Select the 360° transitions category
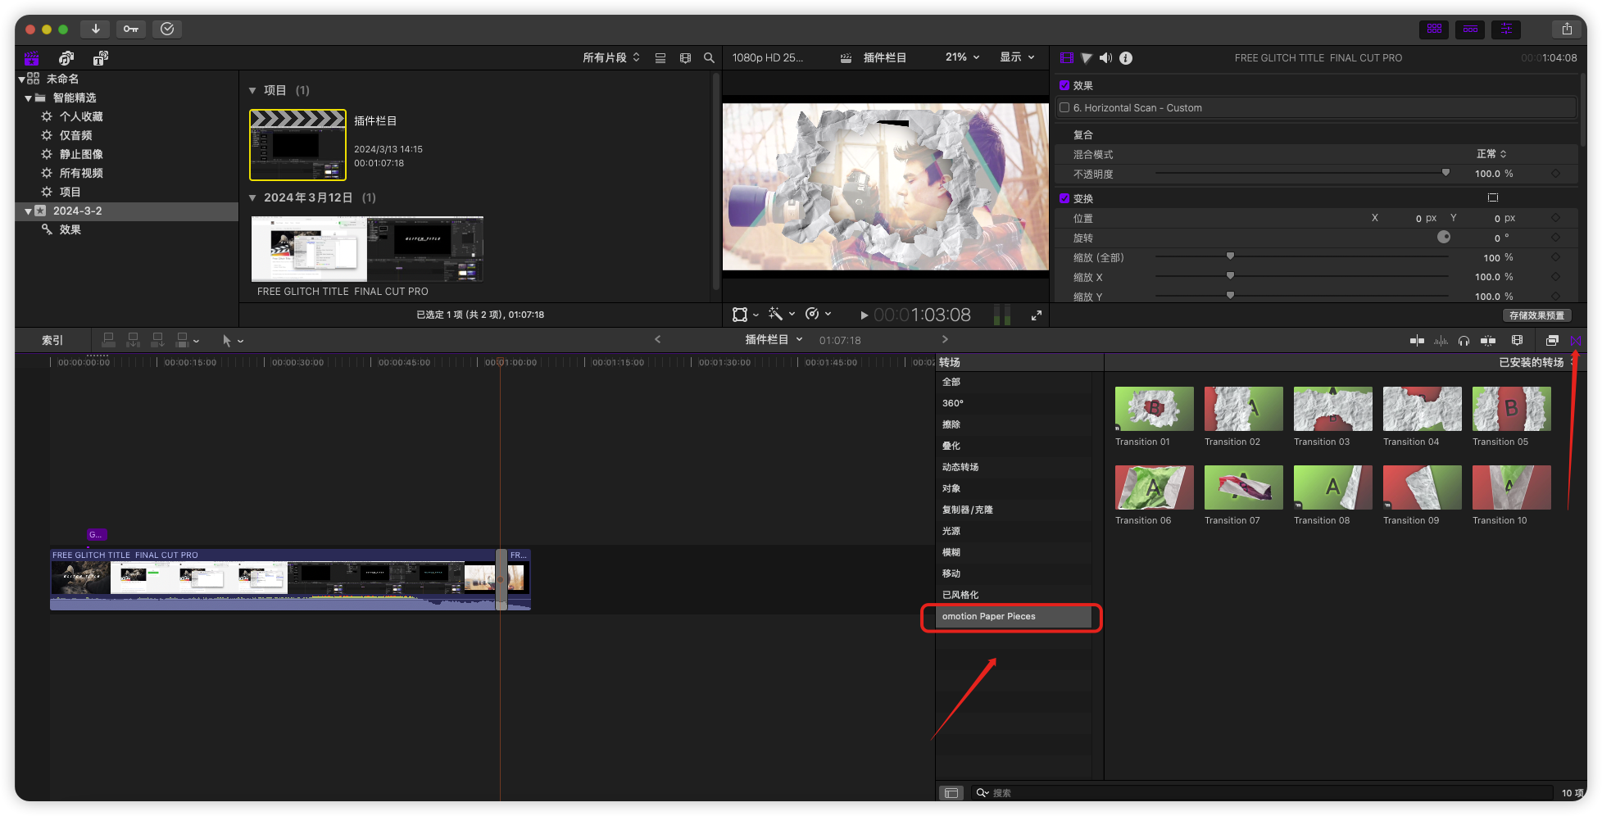The width and height of the screenshot is (1602, 816). click(1014, 403)
